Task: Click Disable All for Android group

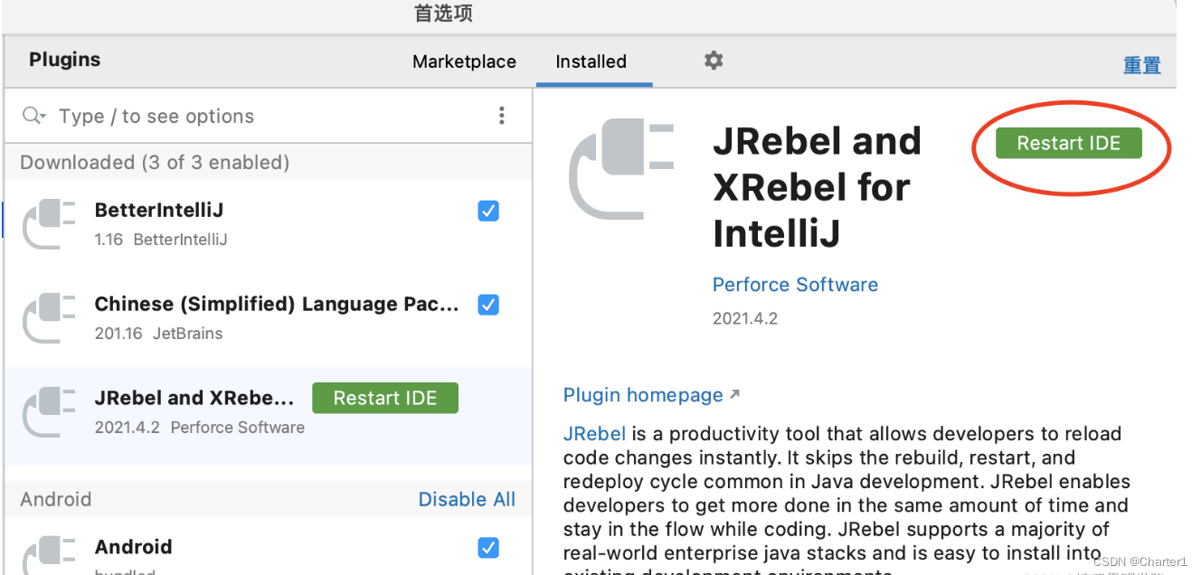Action: (467, 499)
